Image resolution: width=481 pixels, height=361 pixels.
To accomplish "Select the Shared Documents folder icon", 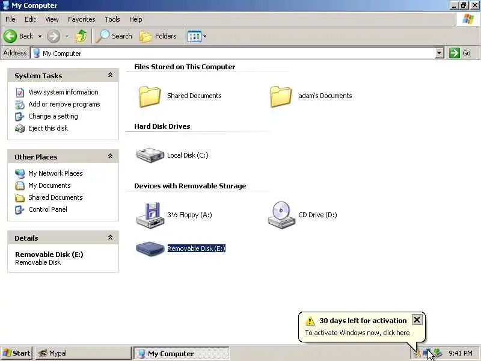I will coord(150,96).
